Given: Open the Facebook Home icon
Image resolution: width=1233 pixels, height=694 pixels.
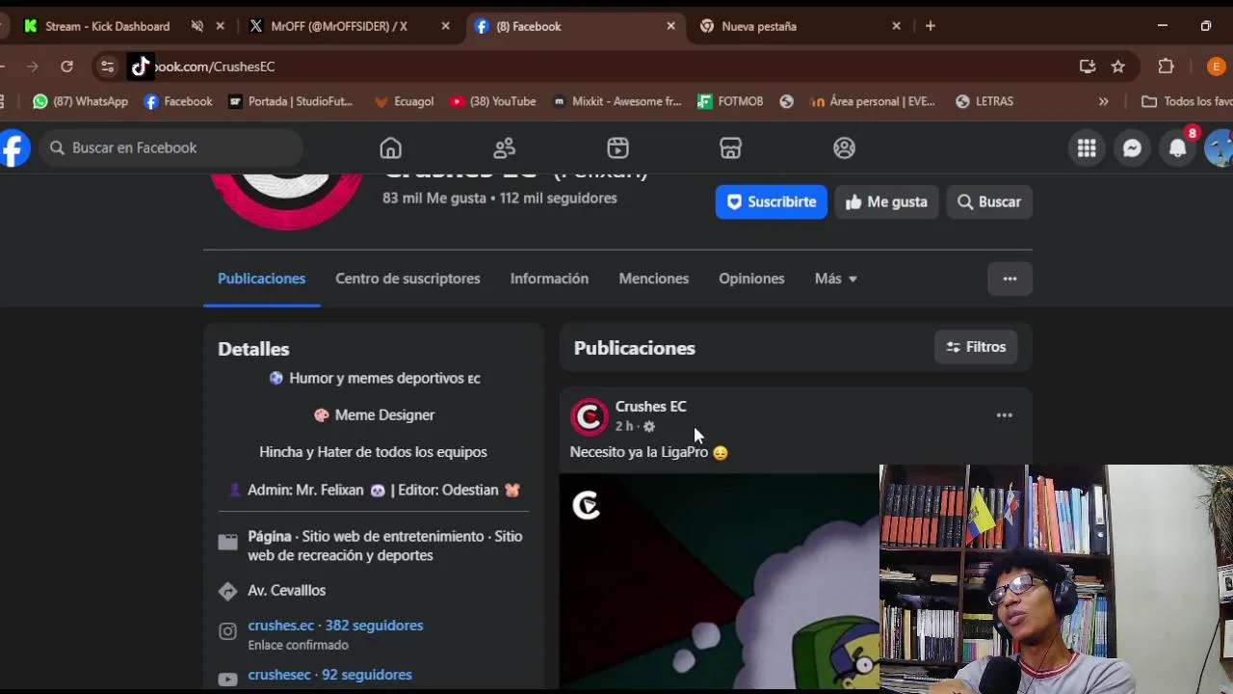Looking at the screenshot, I should click(390, 147).
